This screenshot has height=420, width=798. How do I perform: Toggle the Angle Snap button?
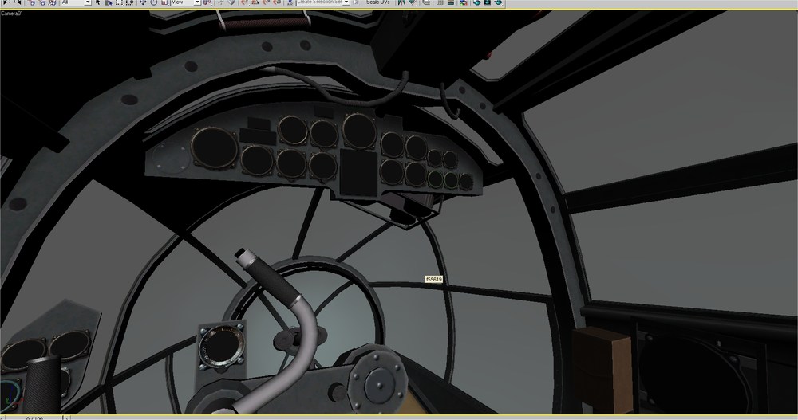[x=255, y=2]
